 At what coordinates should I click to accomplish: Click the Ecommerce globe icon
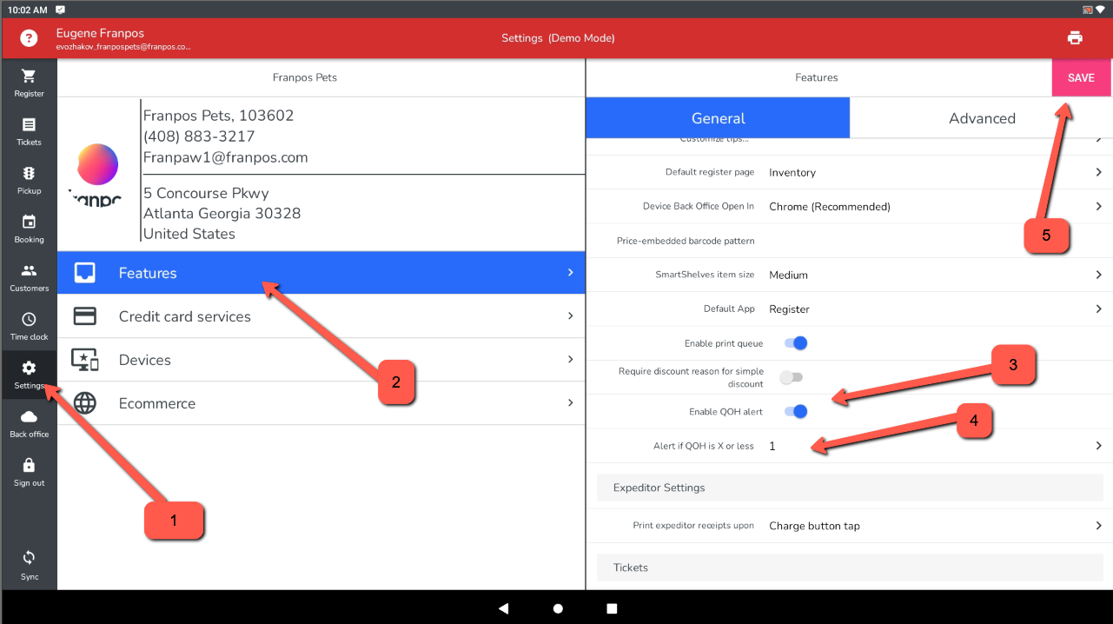(85, 403)
